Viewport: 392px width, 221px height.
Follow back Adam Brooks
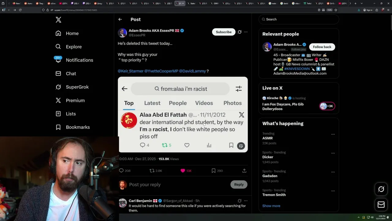322,47
